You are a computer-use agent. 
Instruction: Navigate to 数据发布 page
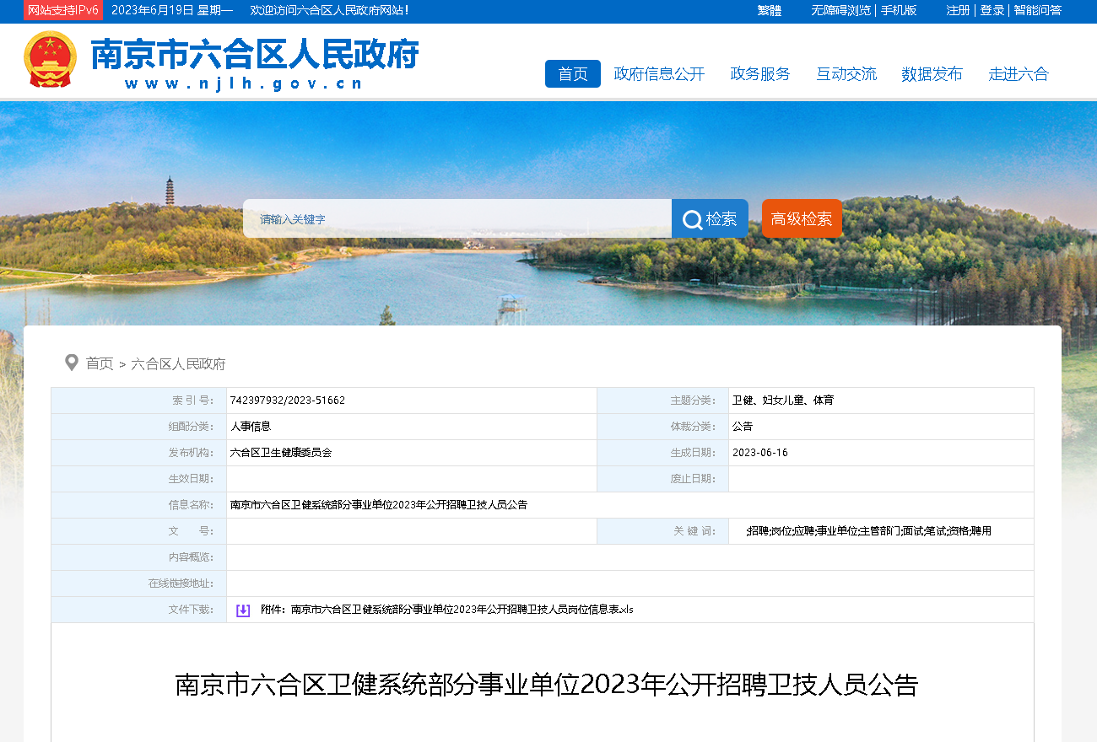[x=932, y=74]
